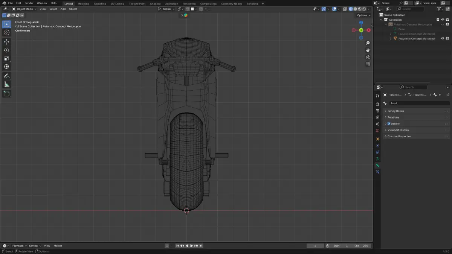Click the Pan view hand icon

click(368, 50)
